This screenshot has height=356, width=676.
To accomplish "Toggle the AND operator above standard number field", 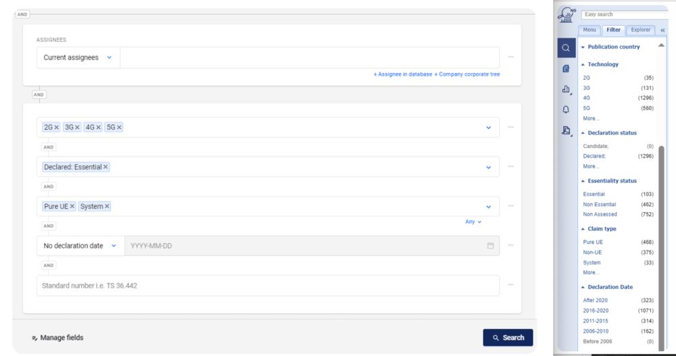I will point(48,265).
